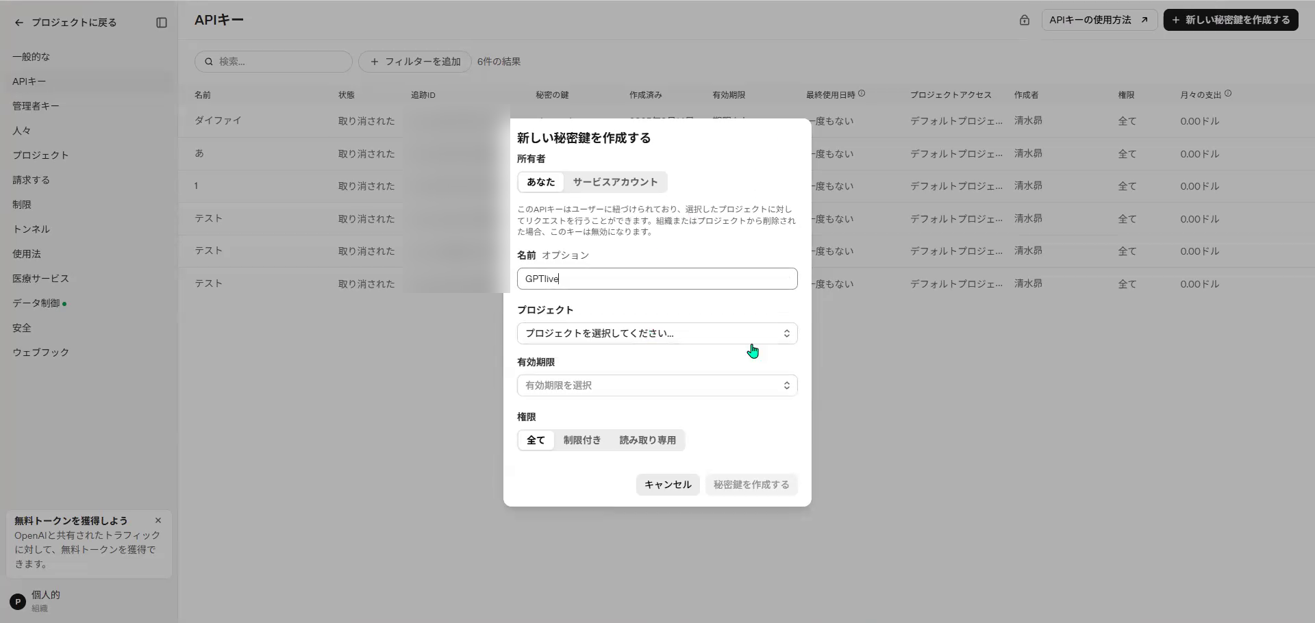
Task: Set permissions to 制限付き
Action: click(x=582, y=440)
